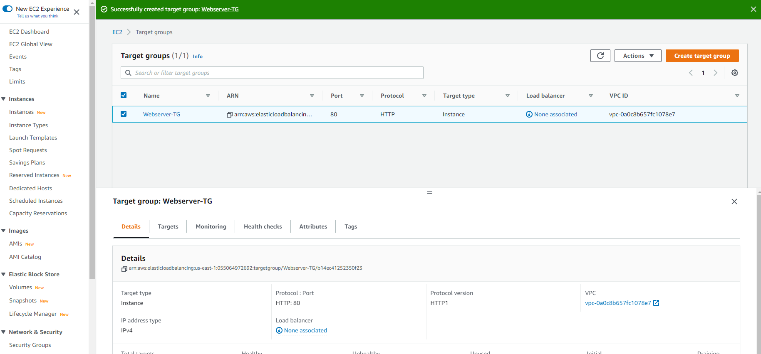Open Security Groups in sidebar
The width and height of the screenshot is (761, 354).
click(x=30, y=345)
